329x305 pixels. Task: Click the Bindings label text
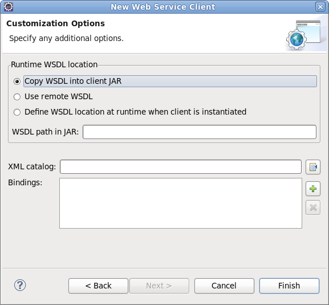click(x=25, y=182)
